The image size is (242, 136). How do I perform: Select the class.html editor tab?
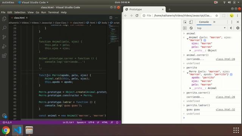tap(19, 18)
